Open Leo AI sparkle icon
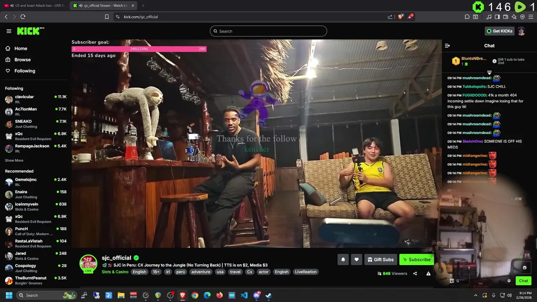The width and height of the screenshot is (537, 302). point(514,17)
